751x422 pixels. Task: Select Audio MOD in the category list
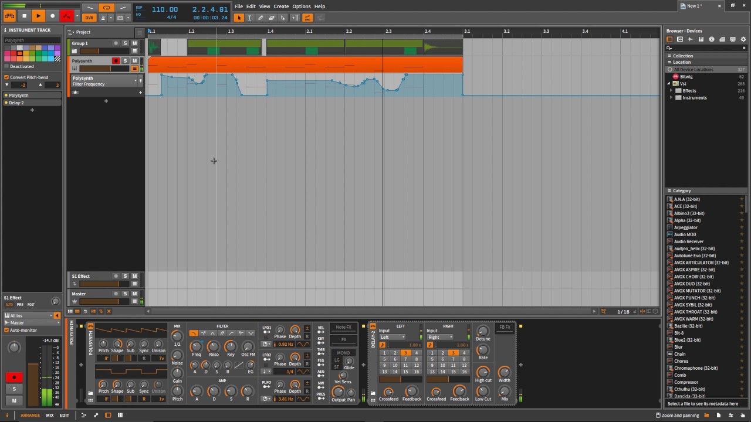[x=685, y=234]
